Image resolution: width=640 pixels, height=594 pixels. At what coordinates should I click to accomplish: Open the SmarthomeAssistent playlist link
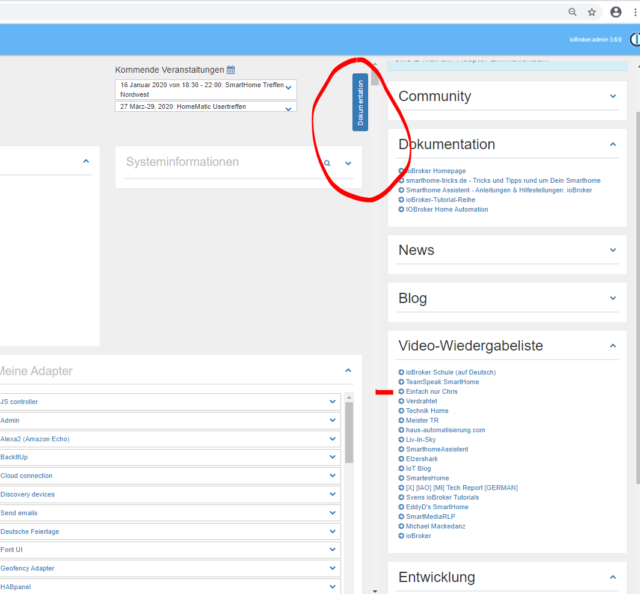[x=437, y=449]
